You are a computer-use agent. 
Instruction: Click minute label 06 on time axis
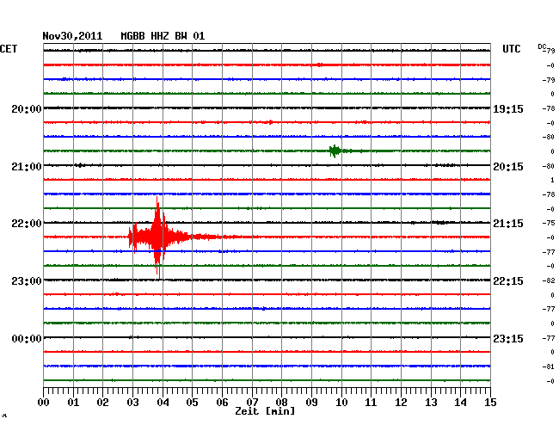coord(222,402)
